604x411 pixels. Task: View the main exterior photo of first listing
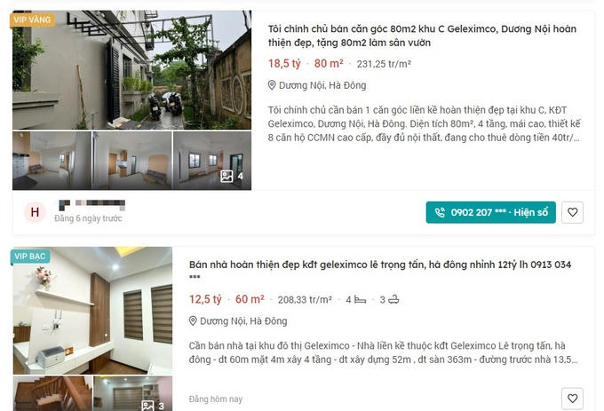tap(131, 69)
